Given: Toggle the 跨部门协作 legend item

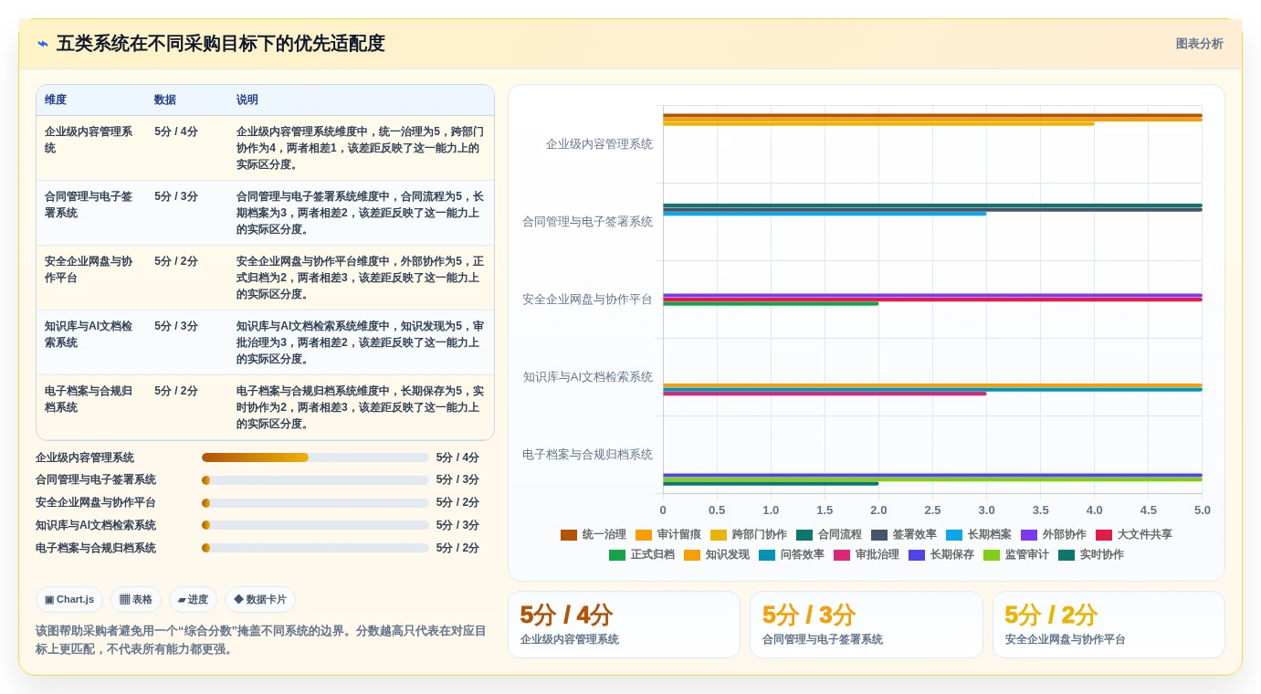Looking at the screenshot, I should 749,534.
